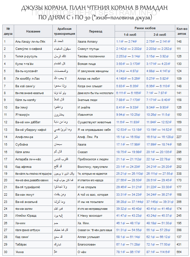This screenshot has width=190, height=257.
Task: Select the name 'Тилкя р-русуль'
Action: 26,56
